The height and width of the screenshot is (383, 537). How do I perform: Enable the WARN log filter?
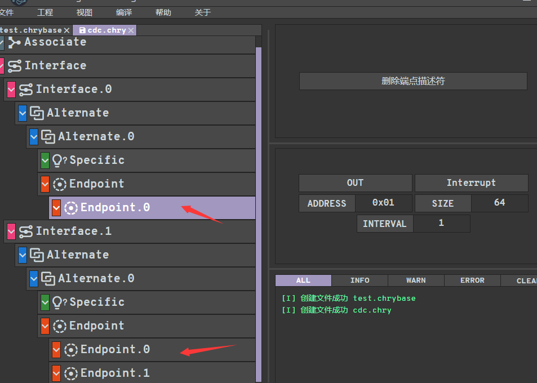tap(416, 280)
